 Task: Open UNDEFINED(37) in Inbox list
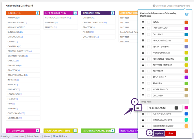click(x=15, y=118)
